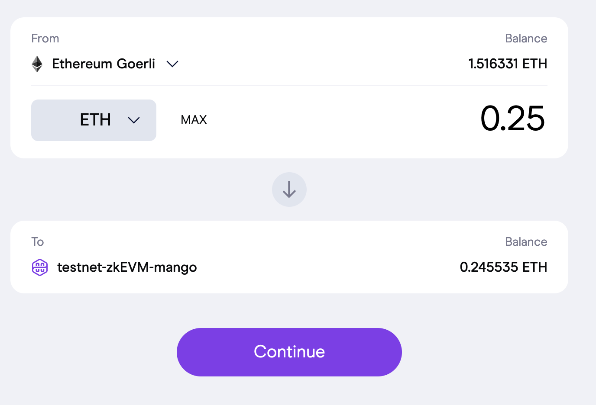Click the chevron beside Ethereum Goerli
Image resolution: width=596 pixels, height=405 pixels.
(172, 64)
